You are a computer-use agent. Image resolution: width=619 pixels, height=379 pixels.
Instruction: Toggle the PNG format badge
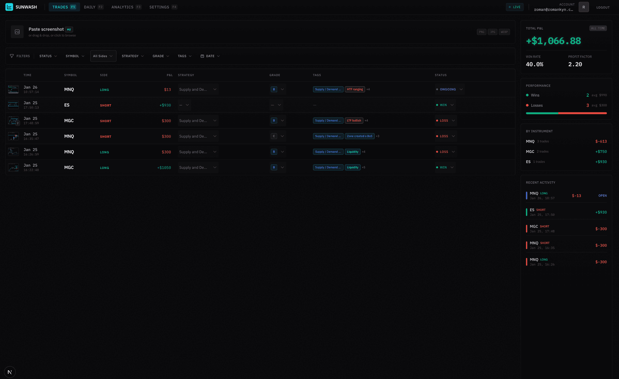click(x=481, y=32)
